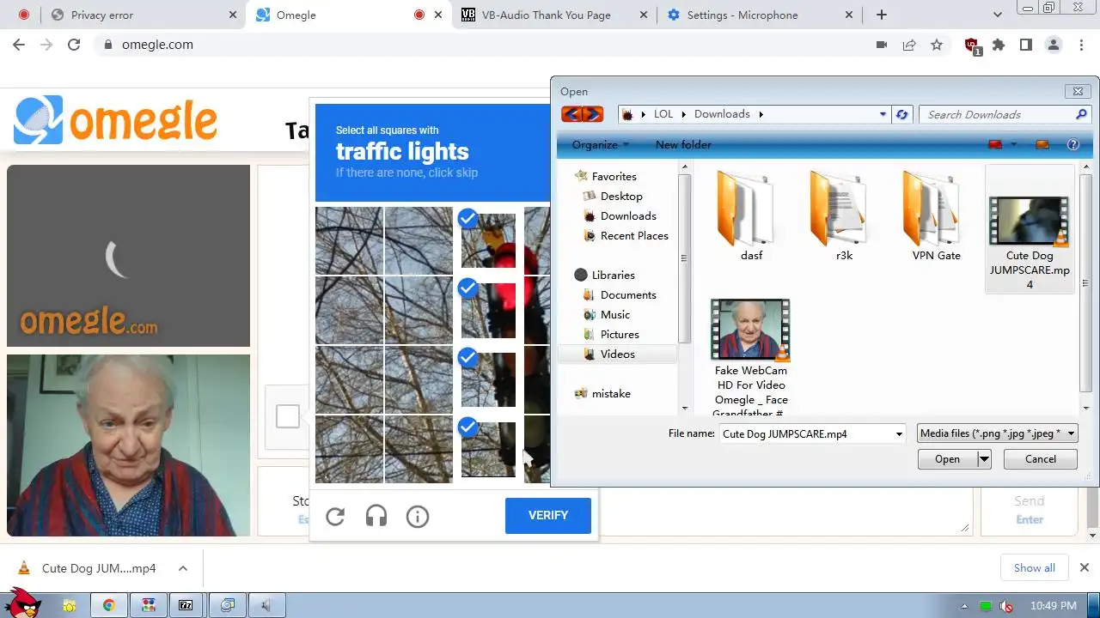
Task: Go back in browser history
Action: pos(19,45)
